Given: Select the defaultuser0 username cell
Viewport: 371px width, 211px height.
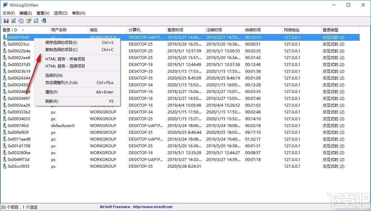Looking at the screenshot, I should [x=63, y=126].
